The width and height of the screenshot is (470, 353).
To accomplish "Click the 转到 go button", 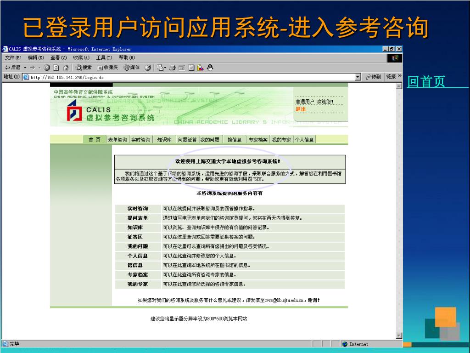I will [x=373, y=77].
